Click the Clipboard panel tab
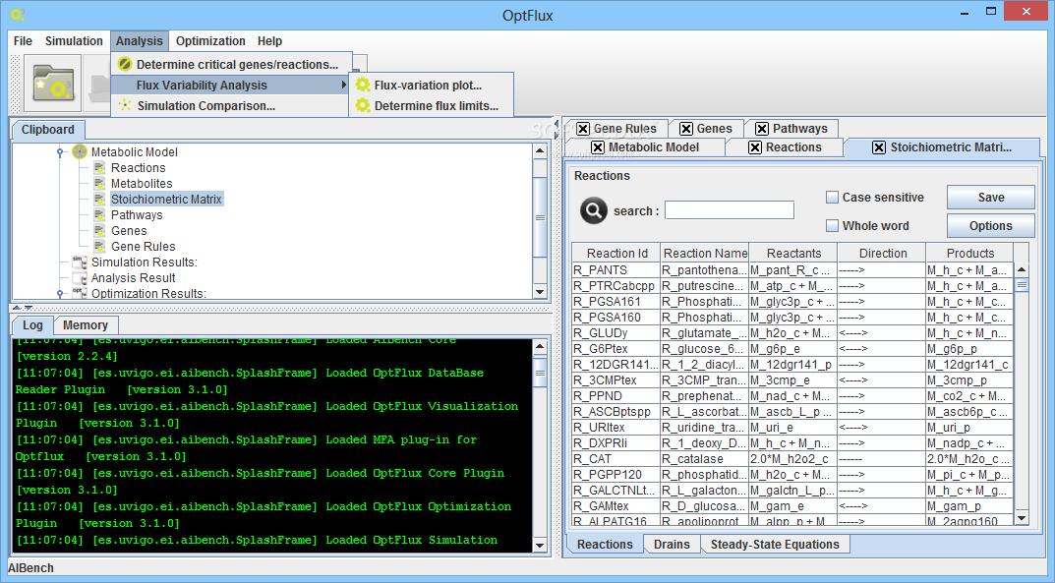The width and height of the screenshot is (1055, 583). coord(48,130)
